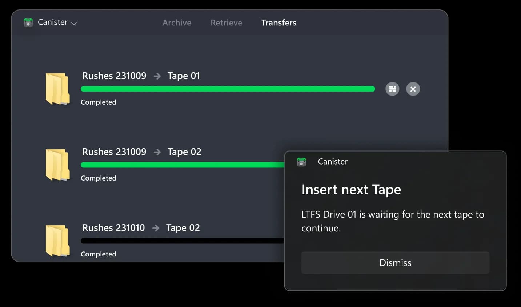
Task: Switch to the Retrieve tab
Action: [x=226, y=23]
